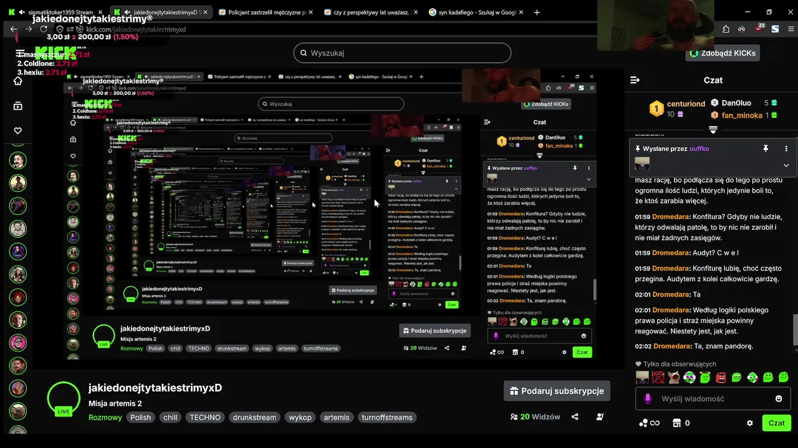Click the TECHNO tag
The image size is (798, 448).
[x=205, y=418]
